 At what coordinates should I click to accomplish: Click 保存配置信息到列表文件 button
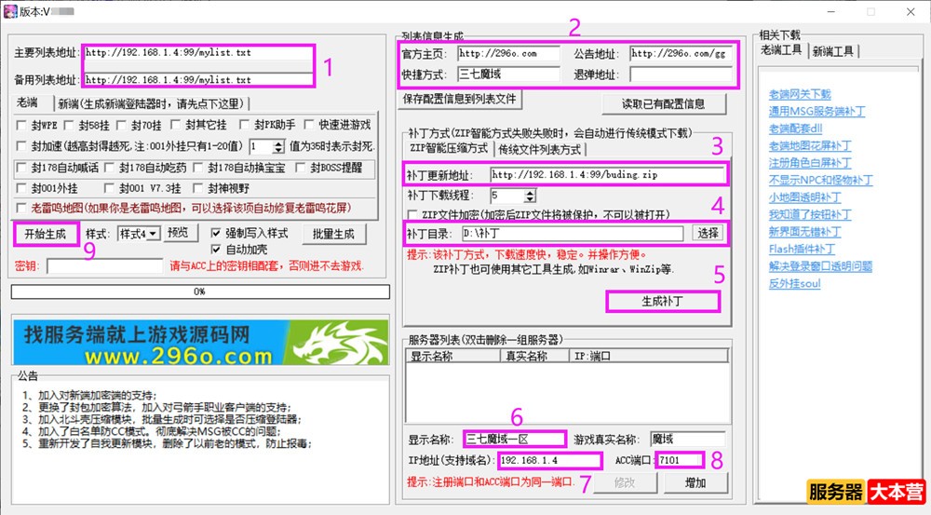[460, 100]
